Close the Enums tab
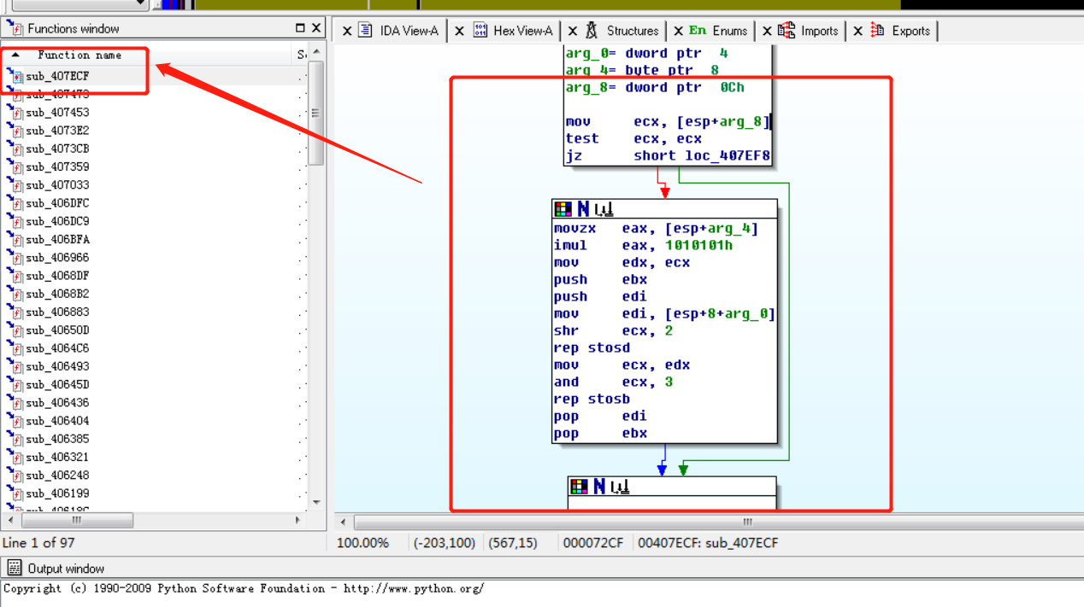1084x607 pixels. click(x=678, y=31)
